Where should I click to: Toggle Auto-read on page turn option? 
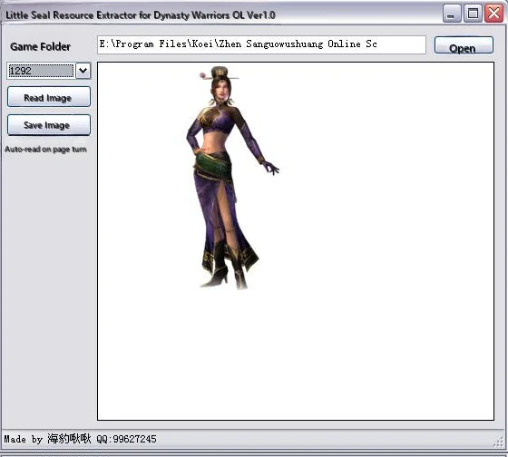(x=45, y=150)
